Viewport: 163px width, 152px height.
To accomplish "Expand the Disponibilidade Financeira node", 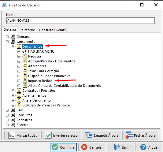I will [19, 76].
